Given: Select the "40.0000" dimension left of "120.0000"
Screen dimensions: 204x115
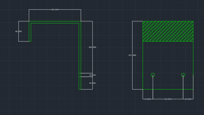Looking at the screenshot, I should (148, 99).
